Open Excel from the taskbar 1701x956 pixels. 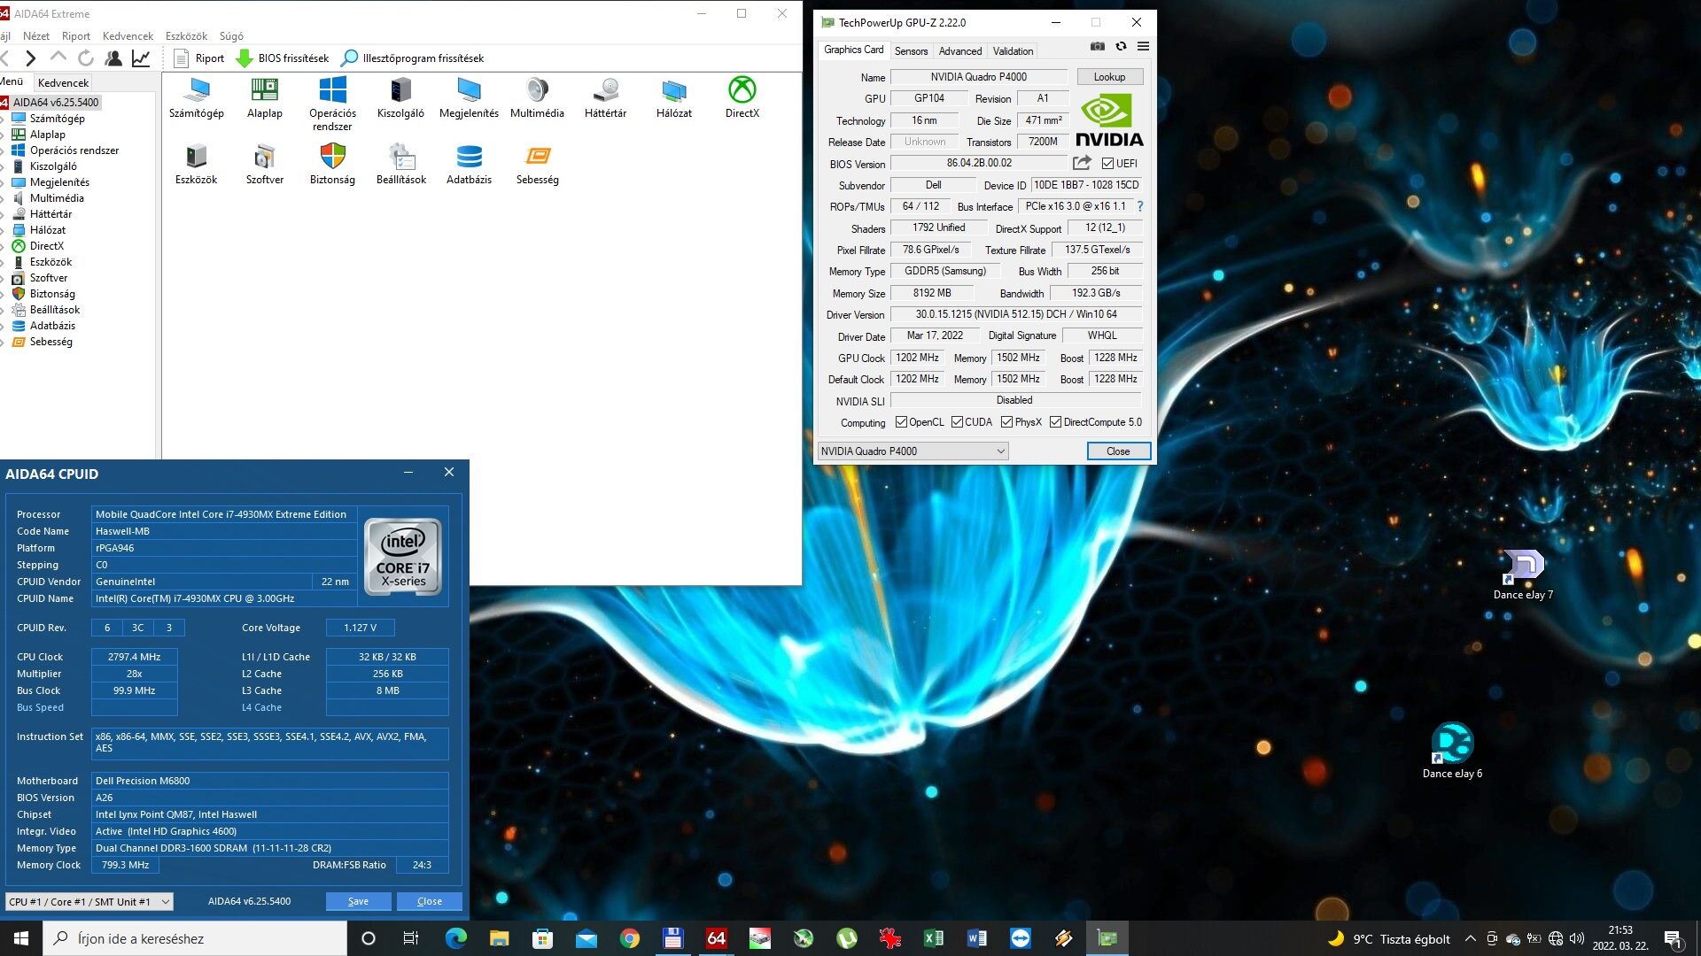(934, 938)
